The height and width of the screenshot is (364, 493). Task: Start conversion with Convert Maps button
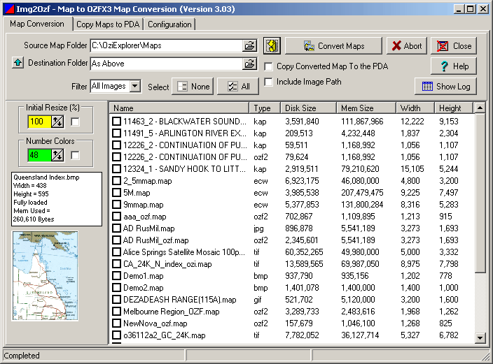pos(333,46)
